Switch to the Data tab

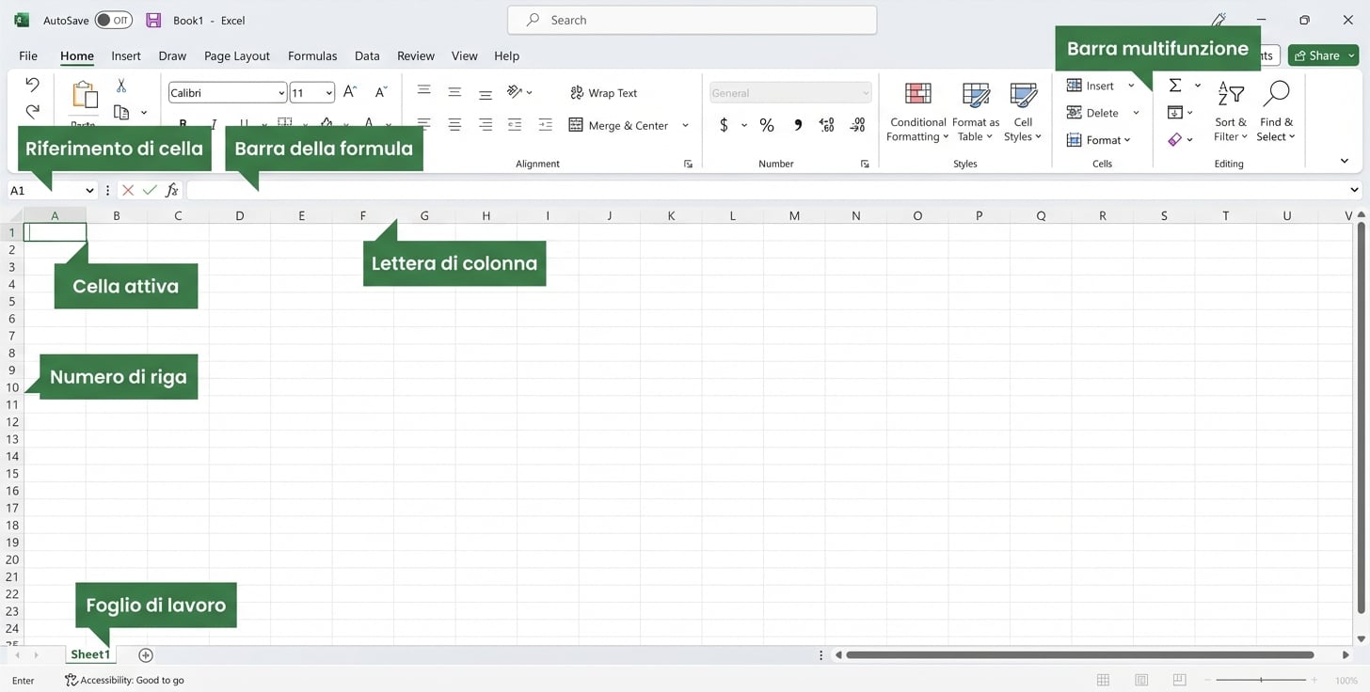click(x=367, y=55)
